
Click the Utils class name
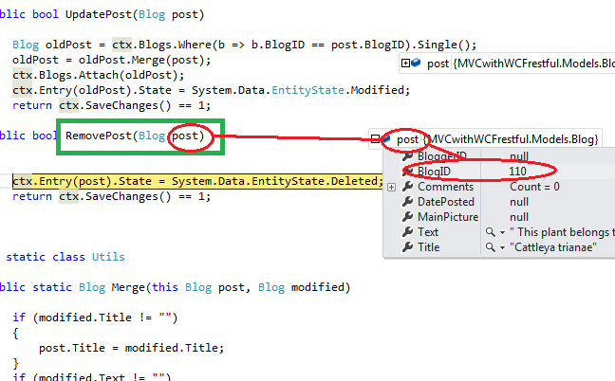pyautogui.click(x=108, y=257)
